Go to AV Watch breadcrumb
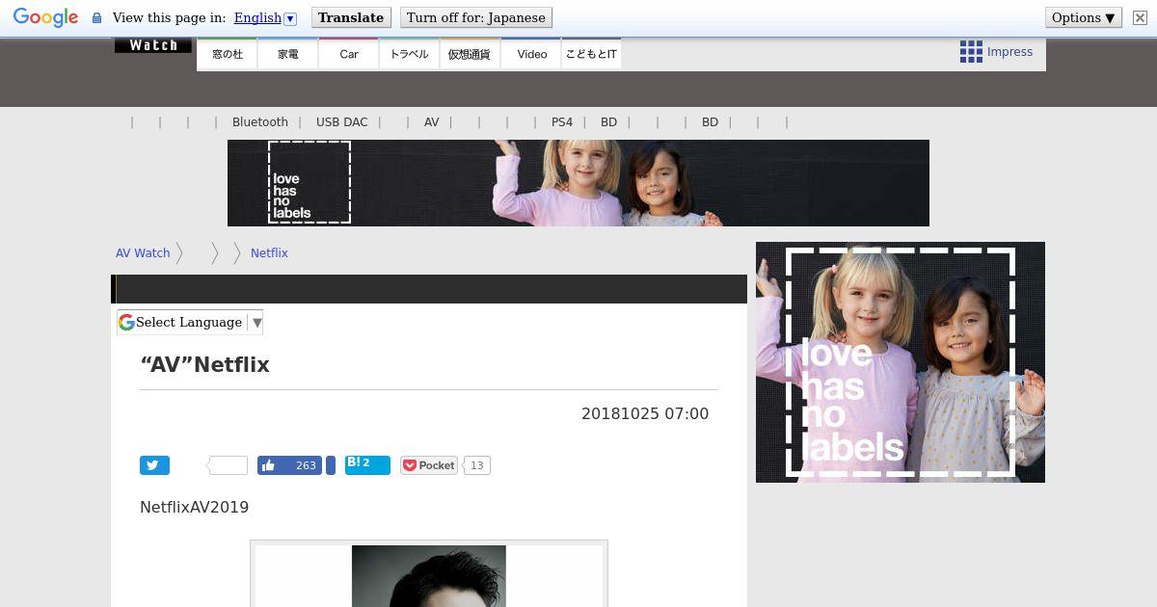The image size is (1157, 607). click(x=143, y=253)
